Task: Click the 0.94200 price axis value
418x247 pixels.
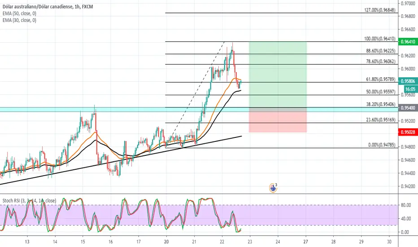Action: [x=408, y=186]
